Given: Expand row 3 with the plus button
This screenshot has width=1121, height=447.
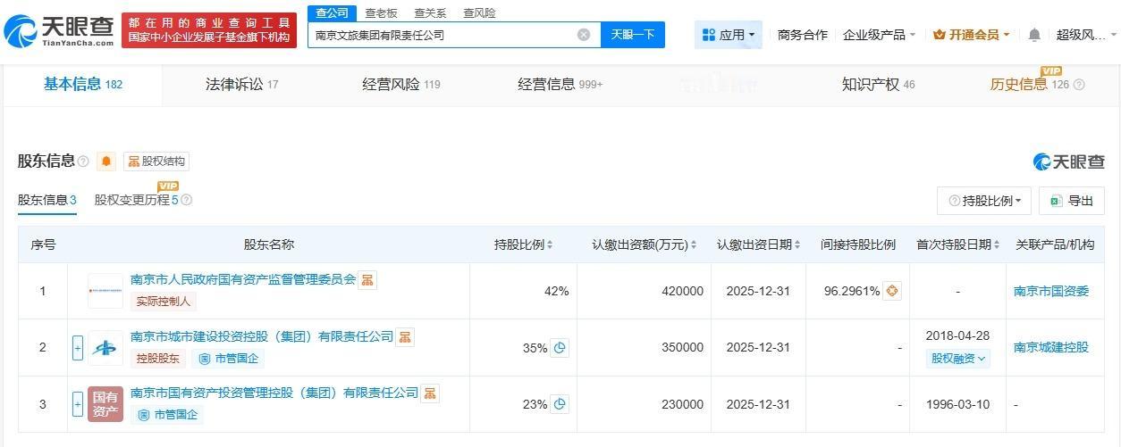Looking at the screenshot, I should [78, 404].
